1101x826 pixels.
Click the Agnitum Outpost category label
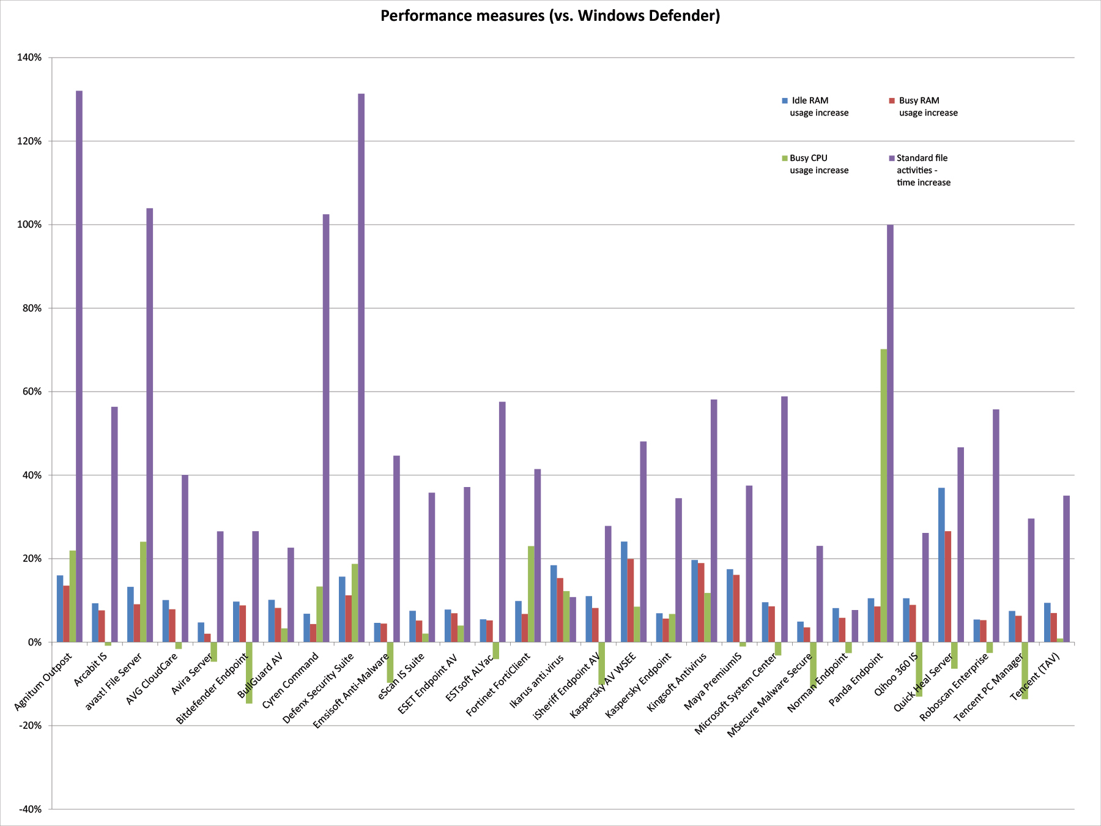coord(43,682)
